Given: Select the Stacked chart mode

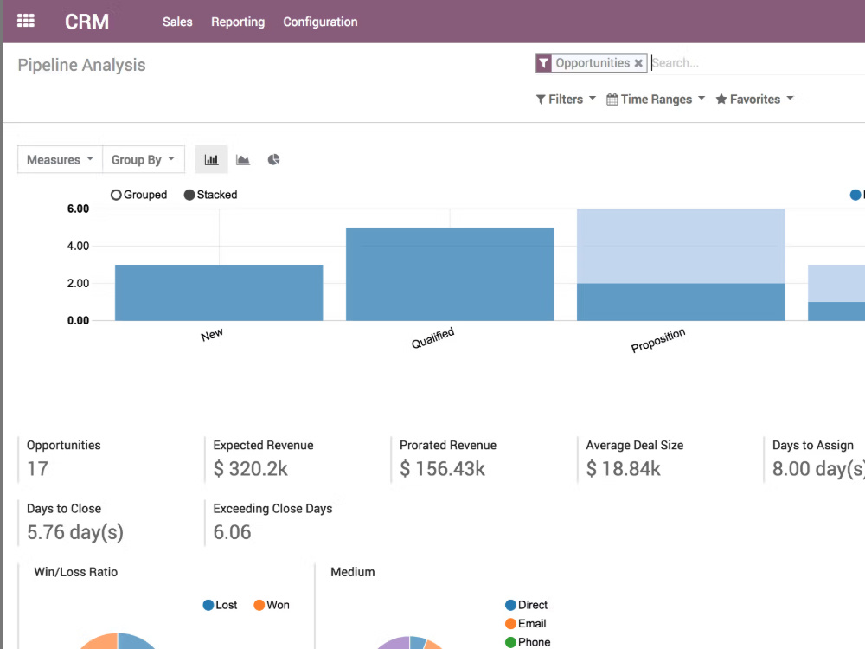Looking at the screenshot, I should (x=211, y=195).
